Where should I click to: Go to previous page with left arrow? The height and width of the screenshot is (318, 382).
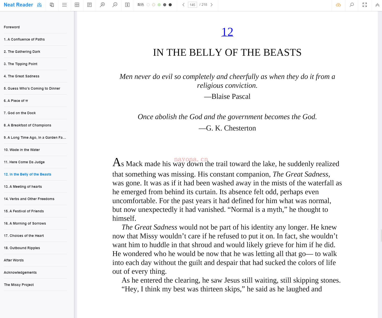click(x=183, y=5)
